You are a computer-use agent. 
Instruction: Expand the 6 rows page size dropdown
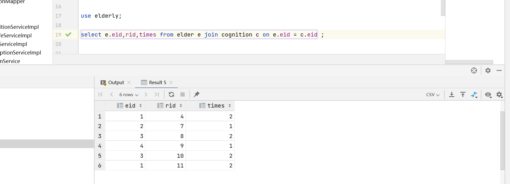click(129, 95)
